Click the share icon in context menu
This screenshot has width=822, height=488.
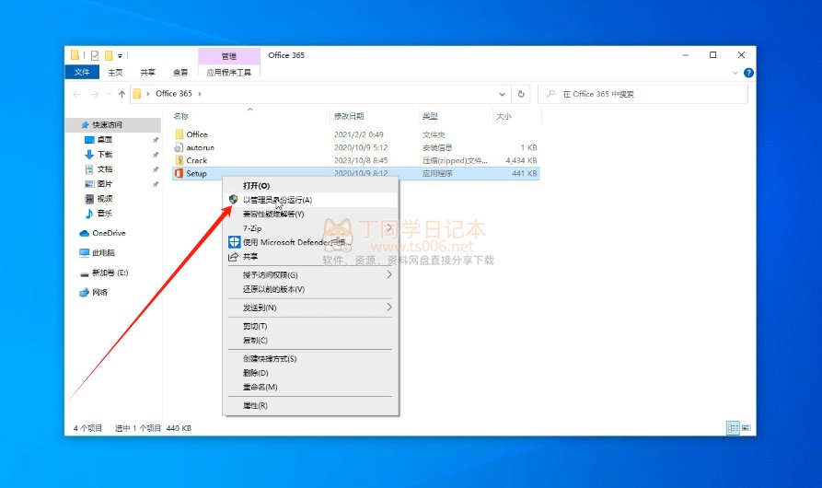[x=233, y=257]
